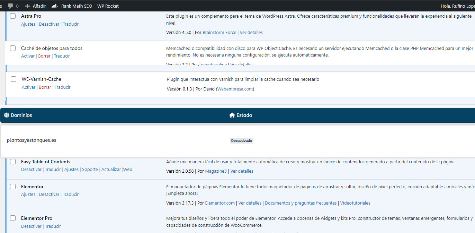Click Traducir under Elementor
Image resolution: width=475 pixels, height=233 pixels.
click(71, 195)
